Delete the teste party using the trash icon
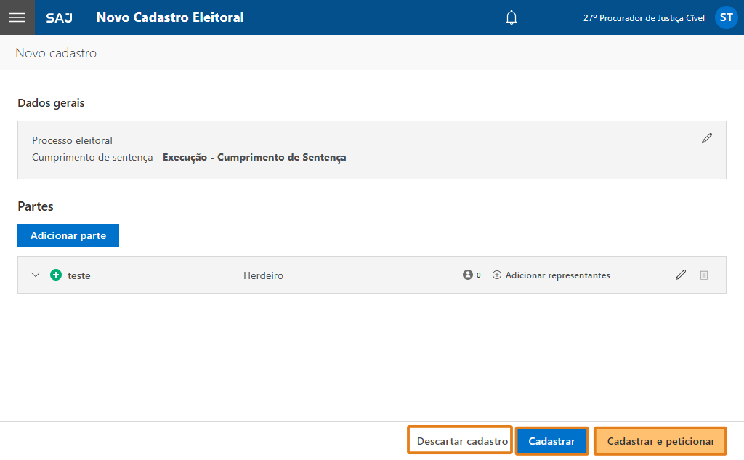The image size is (744, 460). pos(704,275)
